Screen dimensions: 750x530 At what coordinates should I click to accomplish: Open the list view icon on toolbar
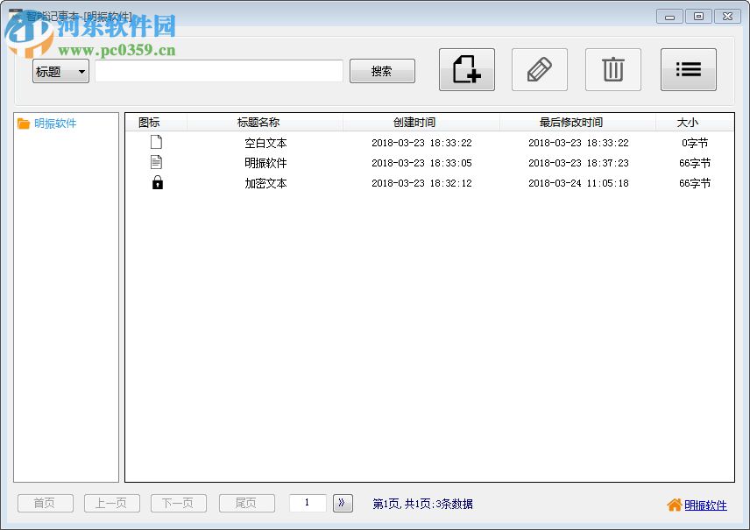(689, 70)
